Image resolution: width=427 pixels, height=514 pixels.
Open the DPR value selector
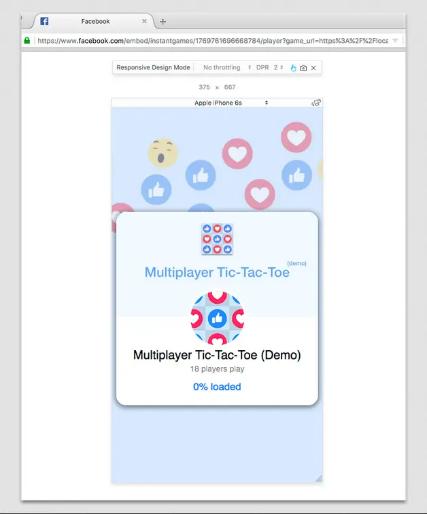click(278, 67)
